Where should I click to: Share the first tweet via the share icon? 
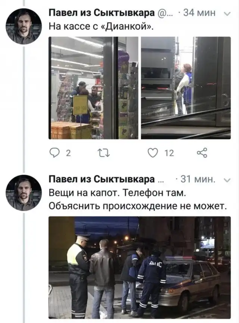tap(202, 153)
